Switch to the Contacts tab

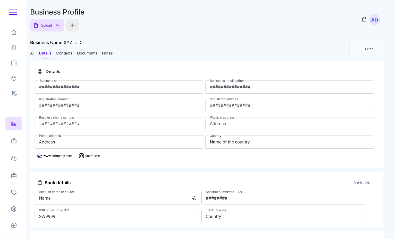[64, 53]
